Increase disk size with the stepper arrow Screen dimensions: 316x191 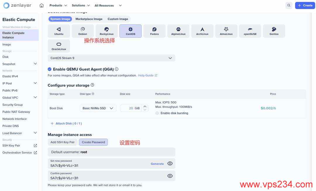145,106
